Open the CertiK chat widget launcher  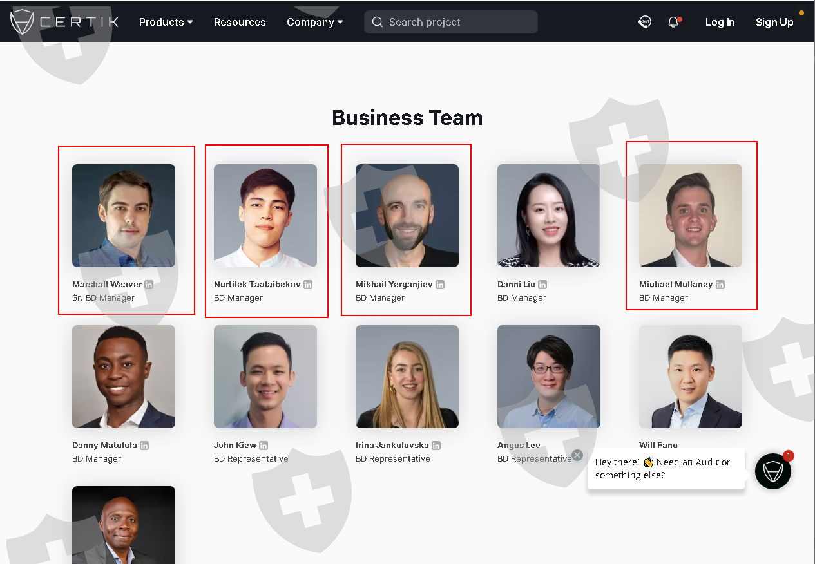[772, 471]
